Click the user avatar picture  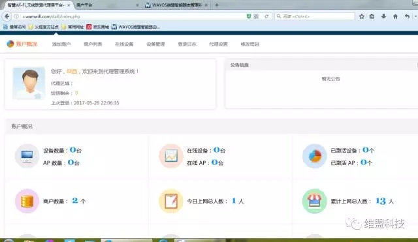(x=29, y=83)
